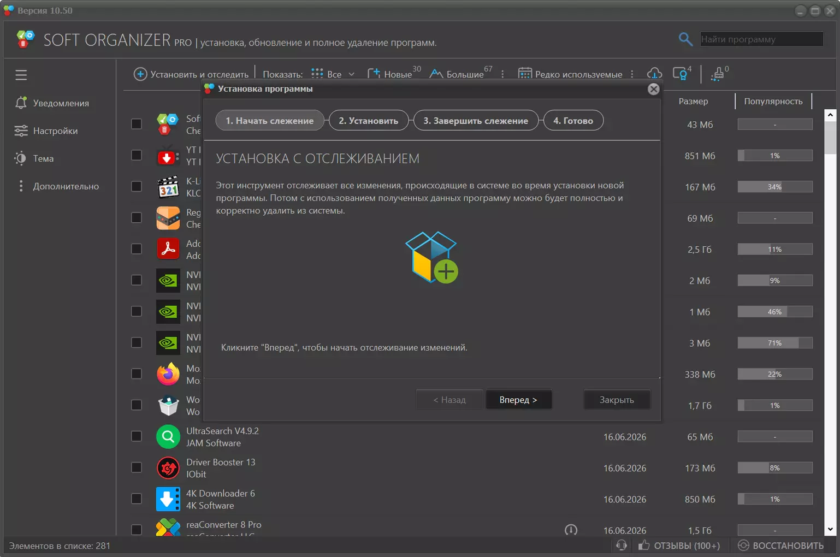This screenshot has width=840, height=557.
Task: Click the Adobe Acrobat icon
Action: point(168,249)
